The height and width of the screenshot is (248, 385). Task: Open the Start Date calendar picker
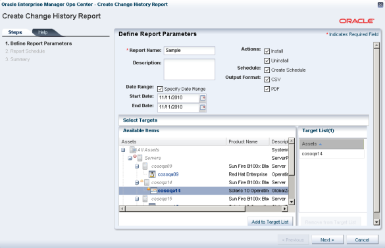[203, 98]
